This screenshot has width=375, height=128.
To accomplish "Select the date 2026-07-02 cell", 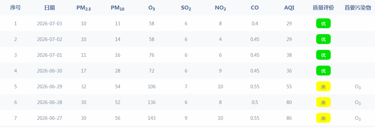I will click(50, 39).
